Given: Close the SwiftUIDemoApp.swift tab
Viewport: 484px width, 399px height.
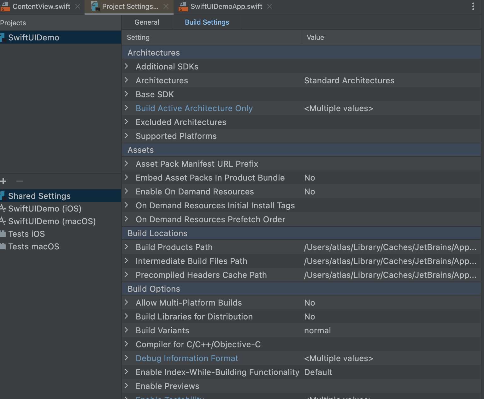Looking at the screenshot, I should point(269,6).
